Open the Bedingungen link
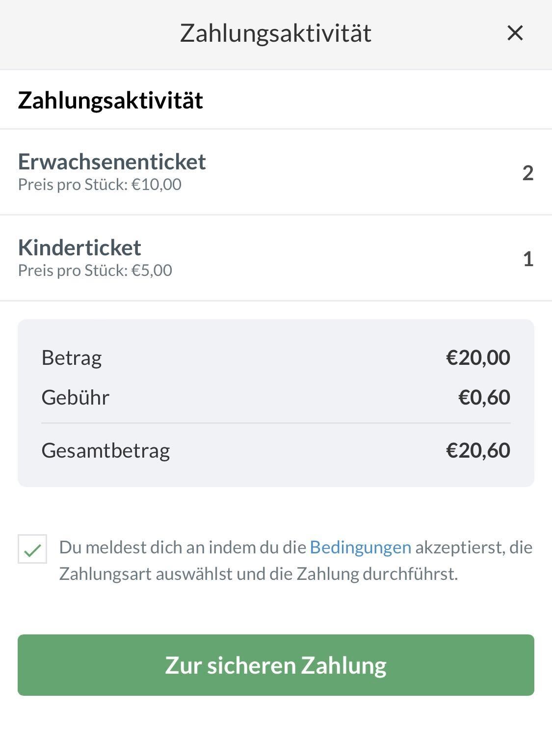Screen dimensions: 552x738 [360, 547]
